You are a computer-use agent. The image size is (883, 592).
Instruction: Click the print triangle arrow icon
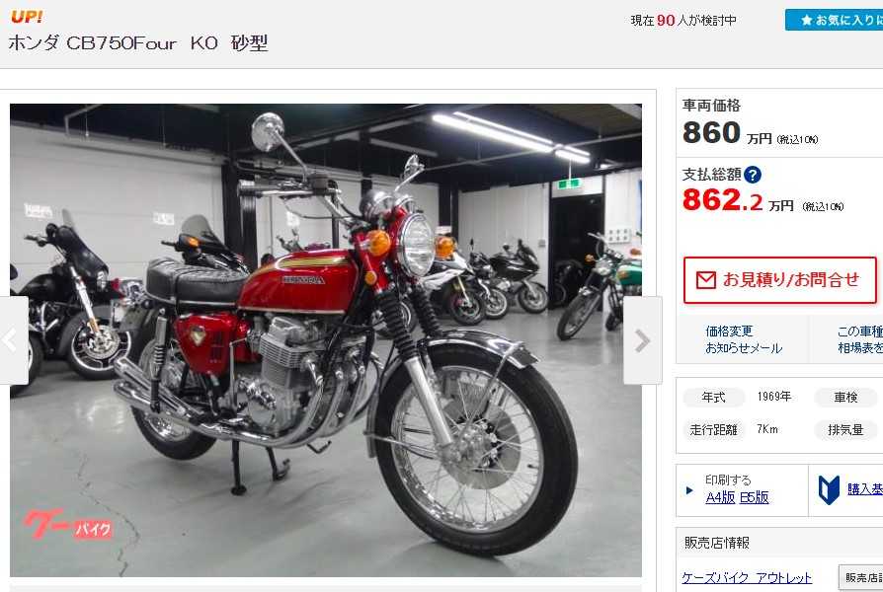click(x=689, y=490)
